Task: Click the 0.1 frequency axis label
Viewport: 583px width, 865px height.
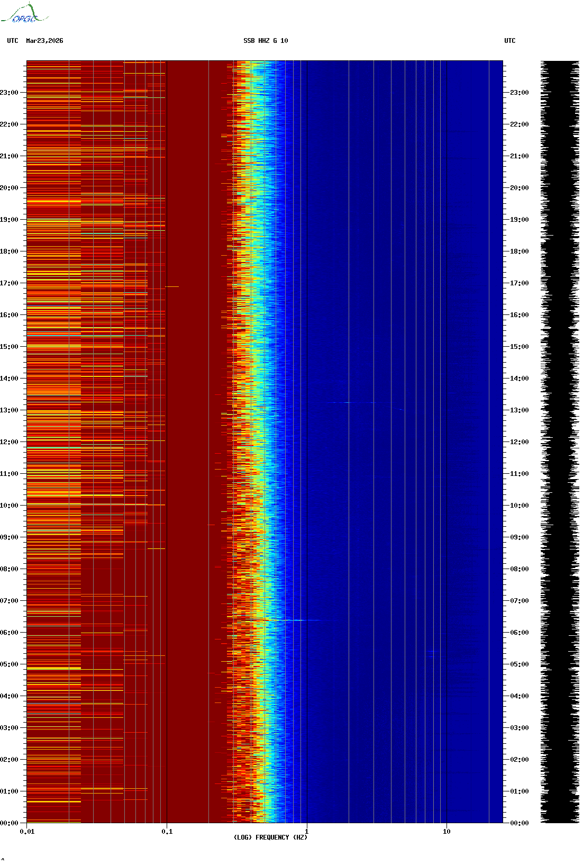Action: tap(167, 832)
